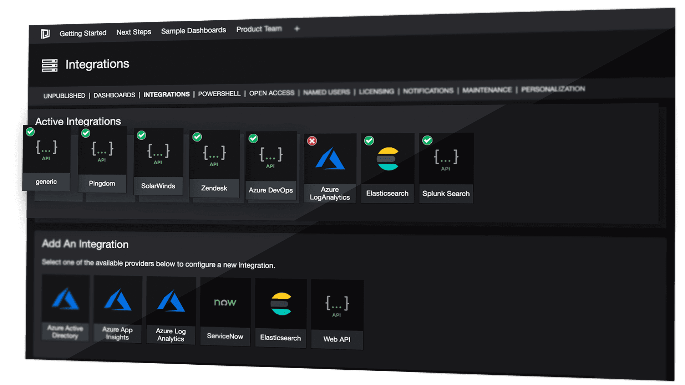The image size is (685, 385).
Task: Open the Sample Dashboards tab
Action: (193, 31)
